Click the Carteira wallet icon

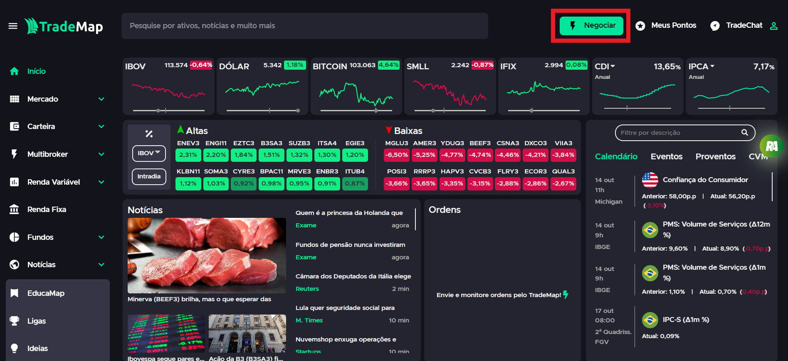pyautogui.click(x=15, y=127)
